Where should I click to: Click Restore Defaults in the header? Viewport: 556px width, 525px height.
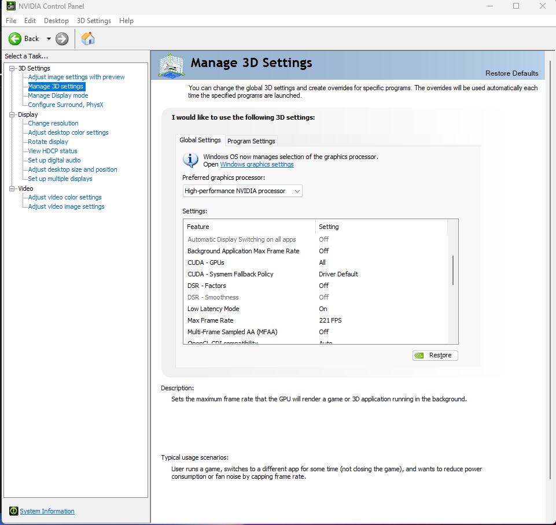pyautogui.click(x=511, y=73)
